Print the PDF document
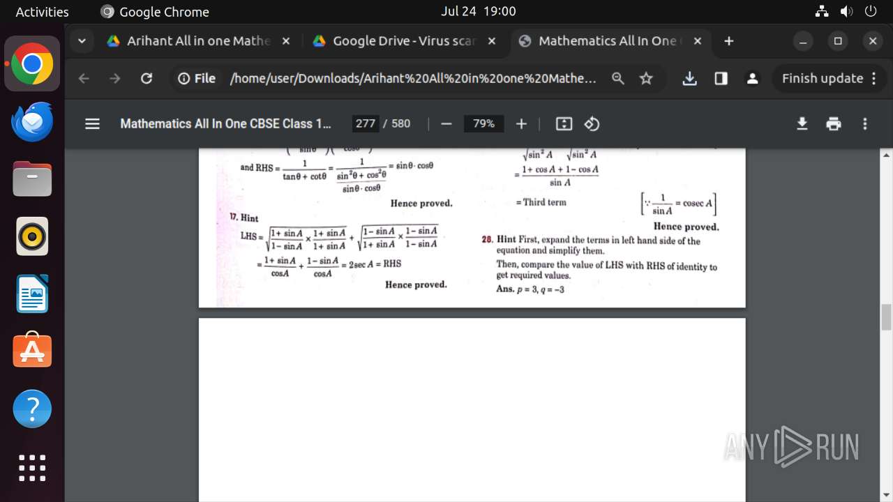This screenshot has width=893, height=502. (834, 123)
